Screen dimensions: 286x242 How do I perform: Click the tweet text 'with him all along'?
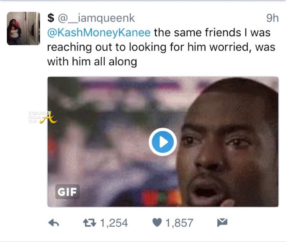(x=92, y=62)
